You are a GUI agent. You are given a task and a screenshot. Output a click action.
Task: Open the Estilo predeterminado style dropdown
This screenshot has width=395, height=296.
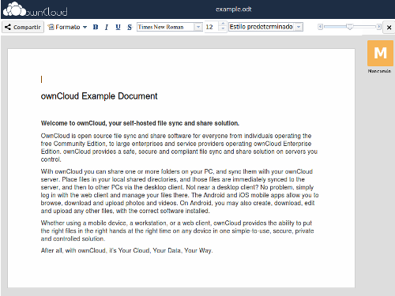click(x=265, y=27)
